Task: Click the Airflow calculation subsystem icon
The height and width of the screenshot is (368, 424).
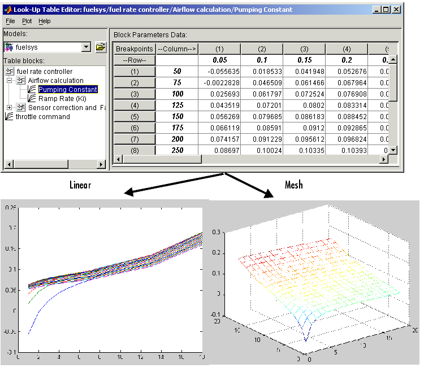Action: (x=21, y=81)
